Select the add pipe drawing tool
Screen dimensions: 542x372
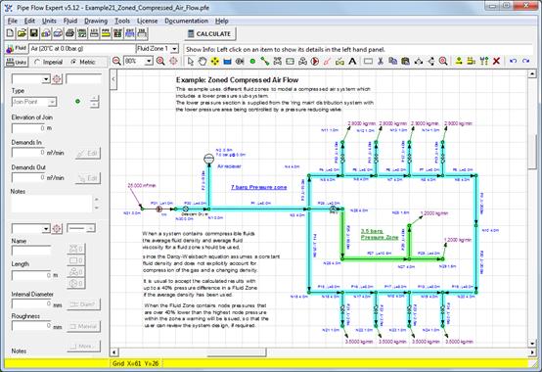pyautogui.click(x=265, y=62)
